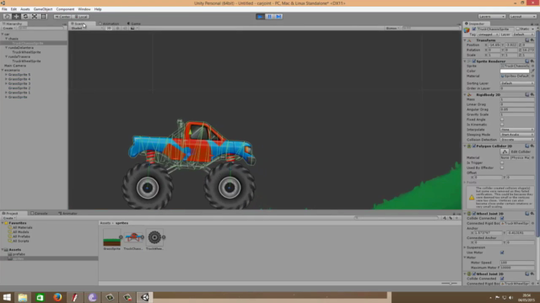Pick the Sprite Renderer white Color swatch

click(x=515, y=71)
